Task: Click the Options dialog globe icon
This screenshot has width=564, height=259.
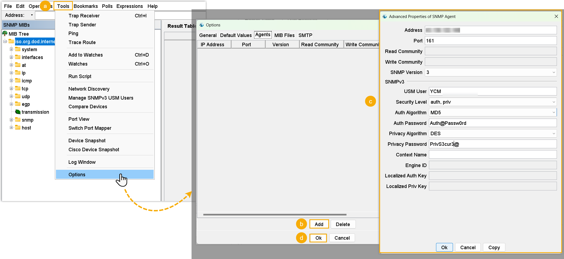Action: (202, 25)
